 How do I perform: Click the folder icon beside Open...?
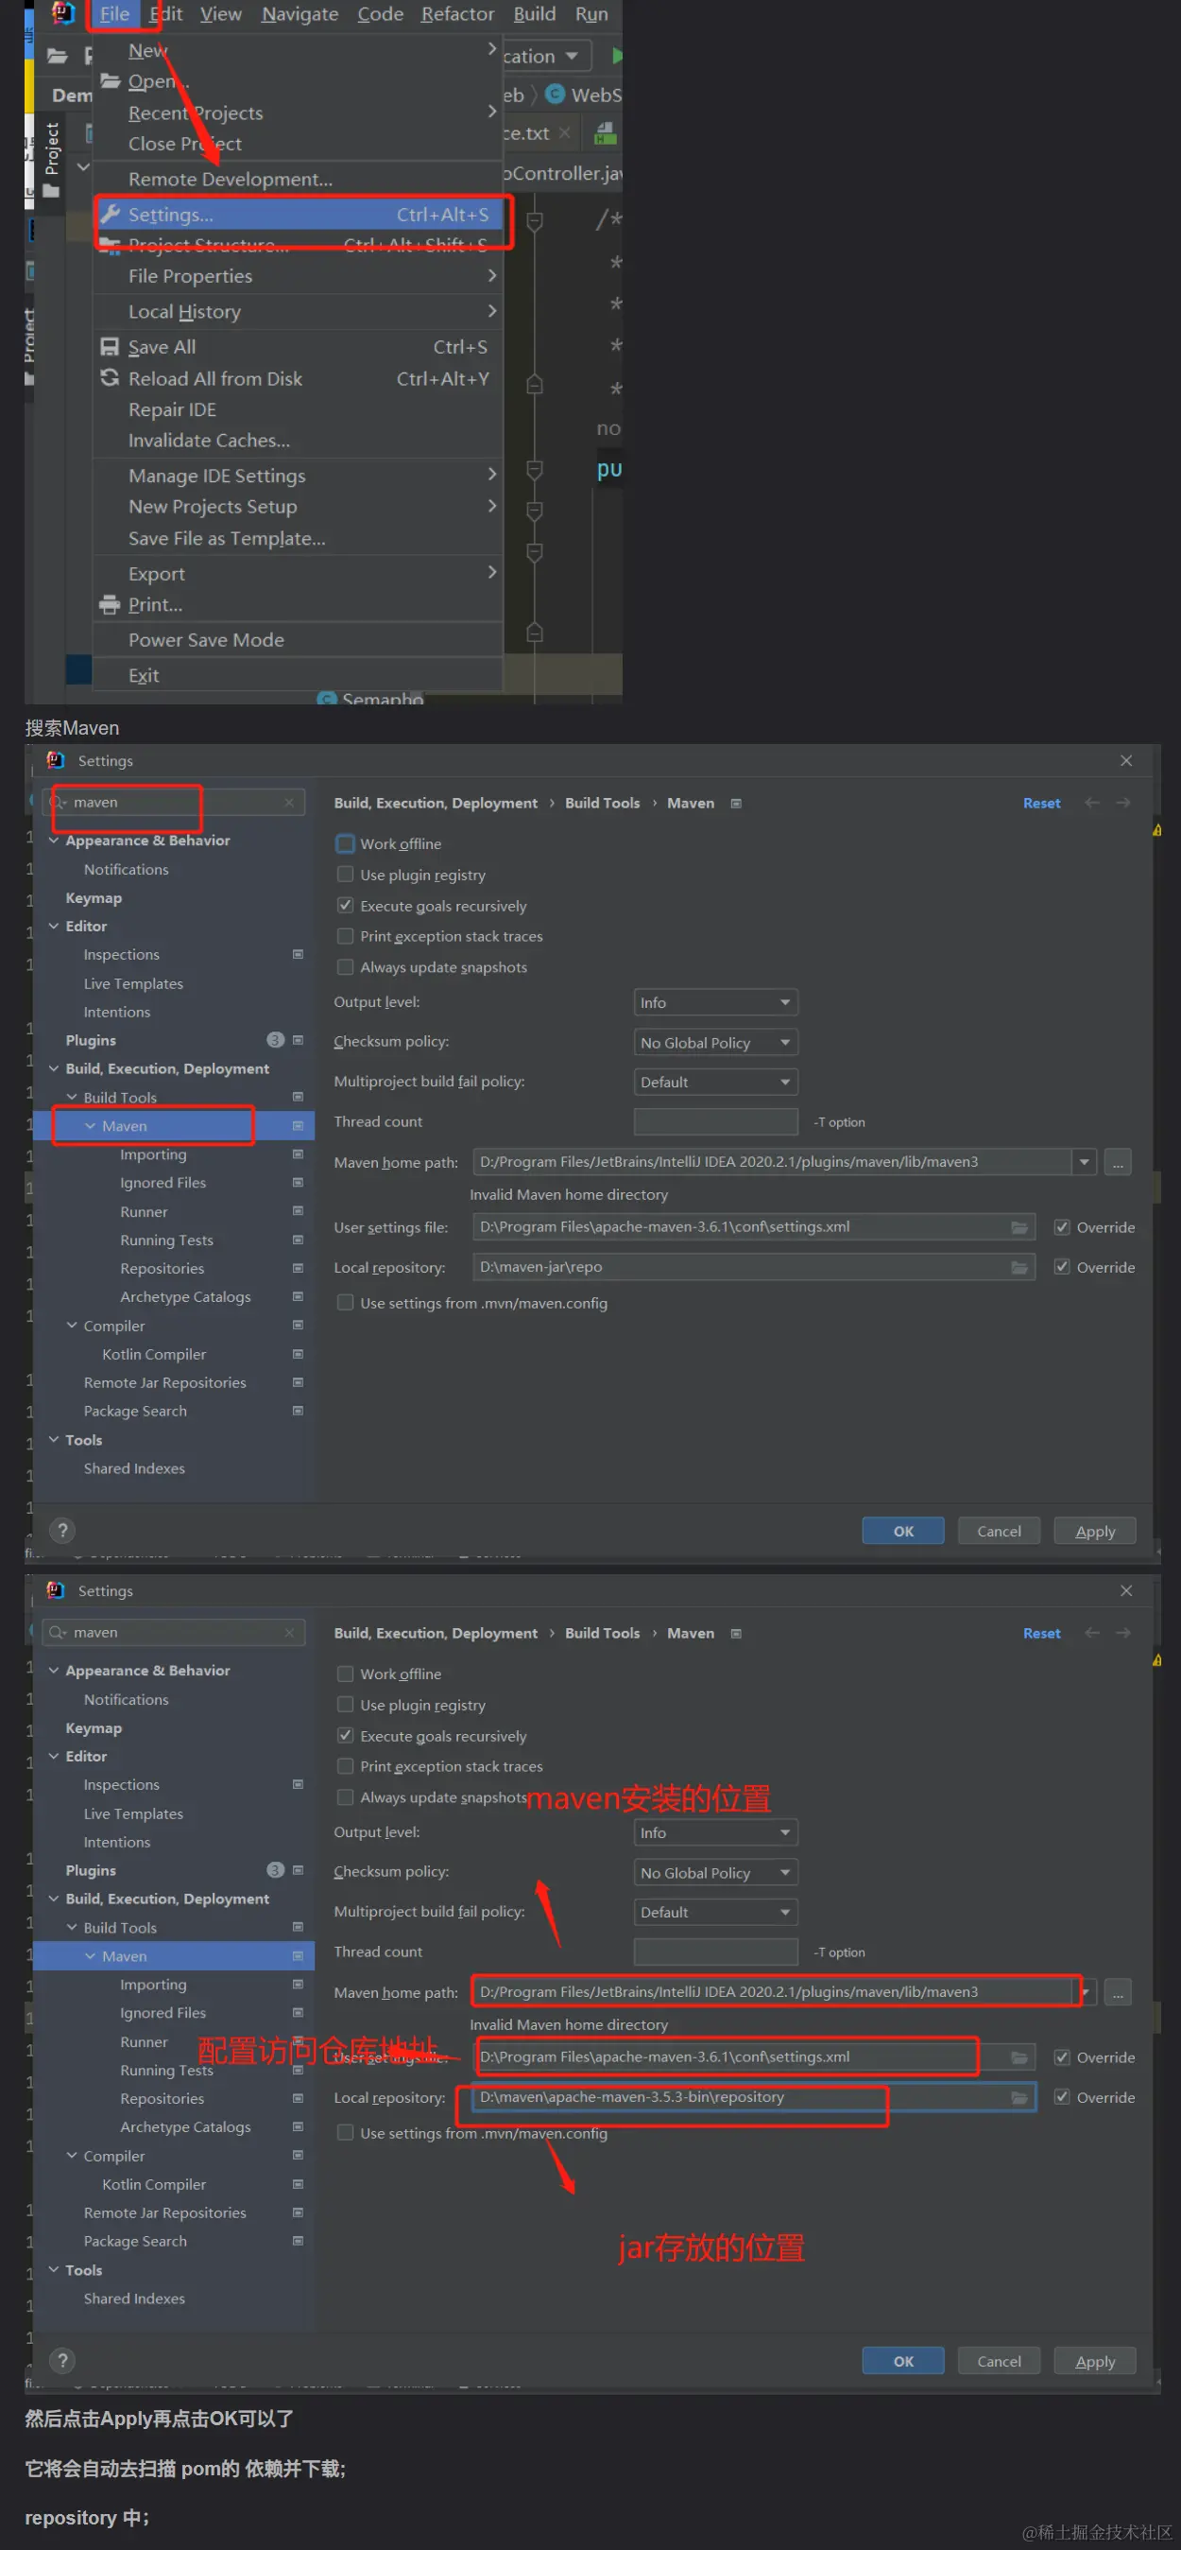110,81
